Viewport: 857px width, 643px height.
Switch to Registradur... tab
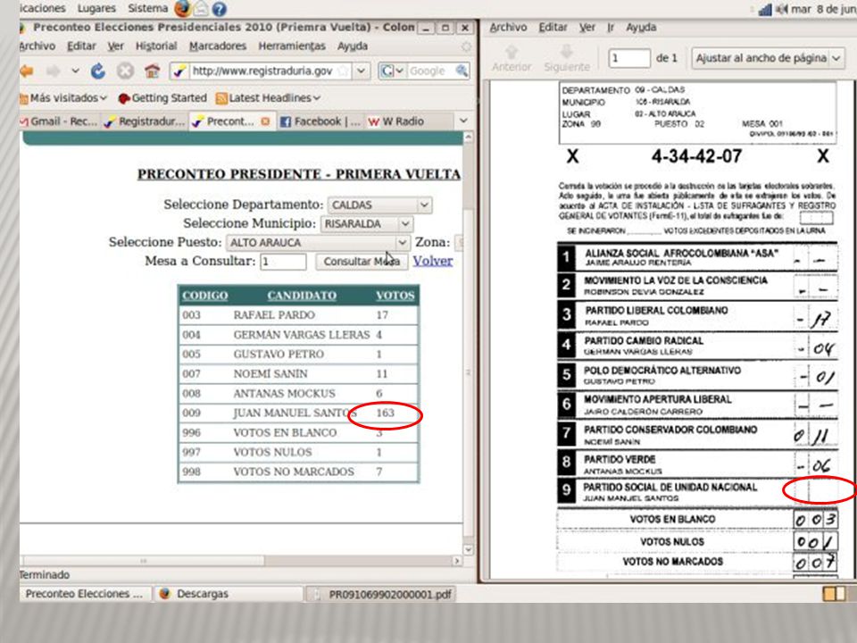145,121
